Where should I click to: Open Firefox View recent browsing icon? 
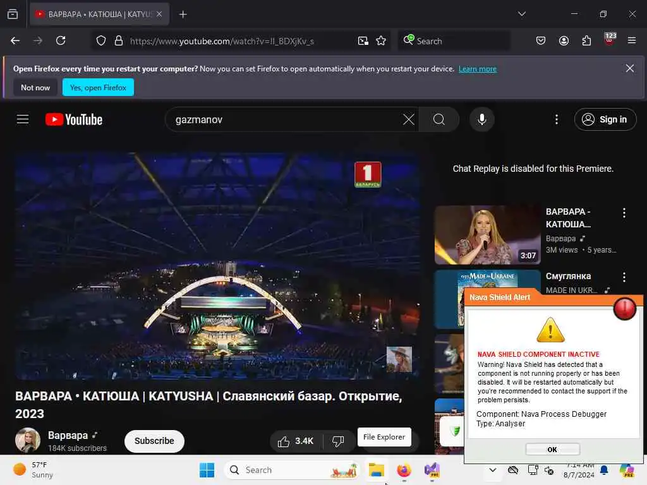tap(13, 14)
